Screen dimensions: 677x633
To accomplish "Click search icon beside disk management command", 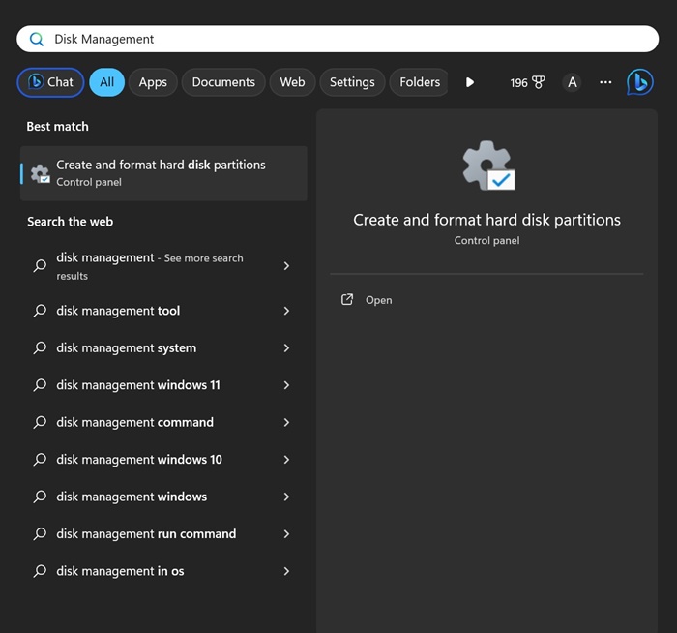I will click(x=40, y=422).
